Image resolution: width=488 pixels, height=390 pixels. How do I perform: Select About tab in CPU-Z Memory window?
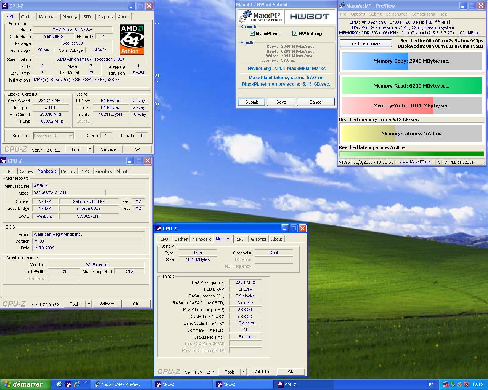tap(277, 239)
